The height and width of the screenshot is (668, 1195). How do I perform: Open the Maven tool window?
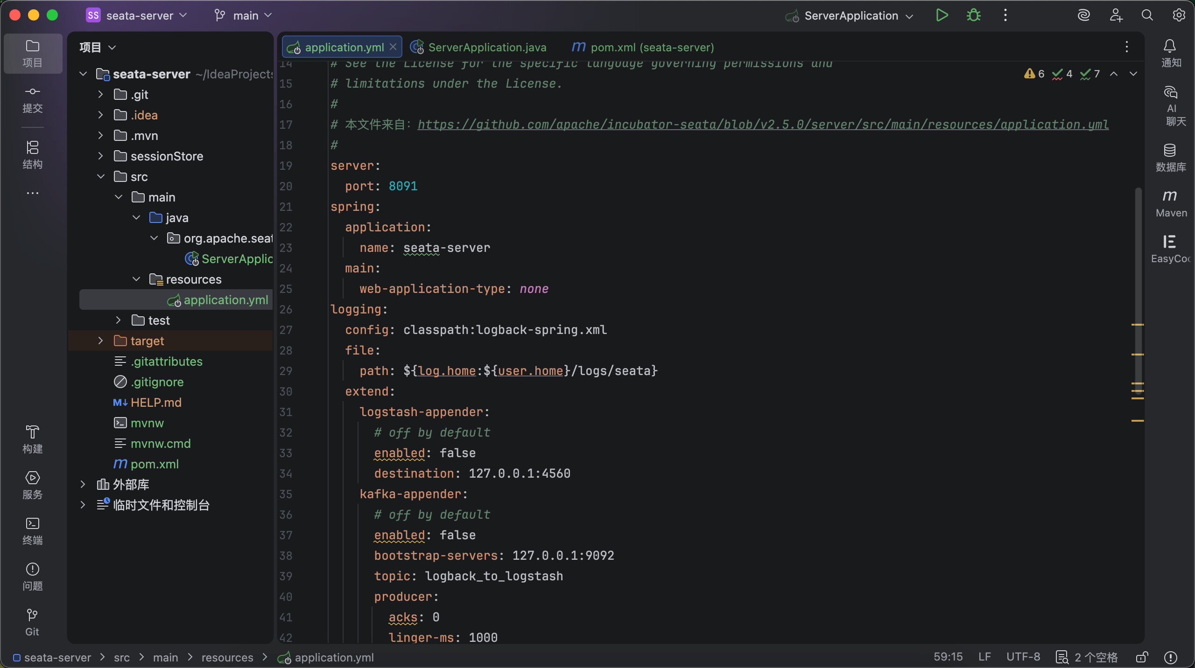coord(1171,203)
